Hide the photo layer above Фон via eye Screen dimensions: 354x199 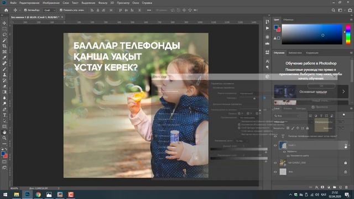click(275, 163)
